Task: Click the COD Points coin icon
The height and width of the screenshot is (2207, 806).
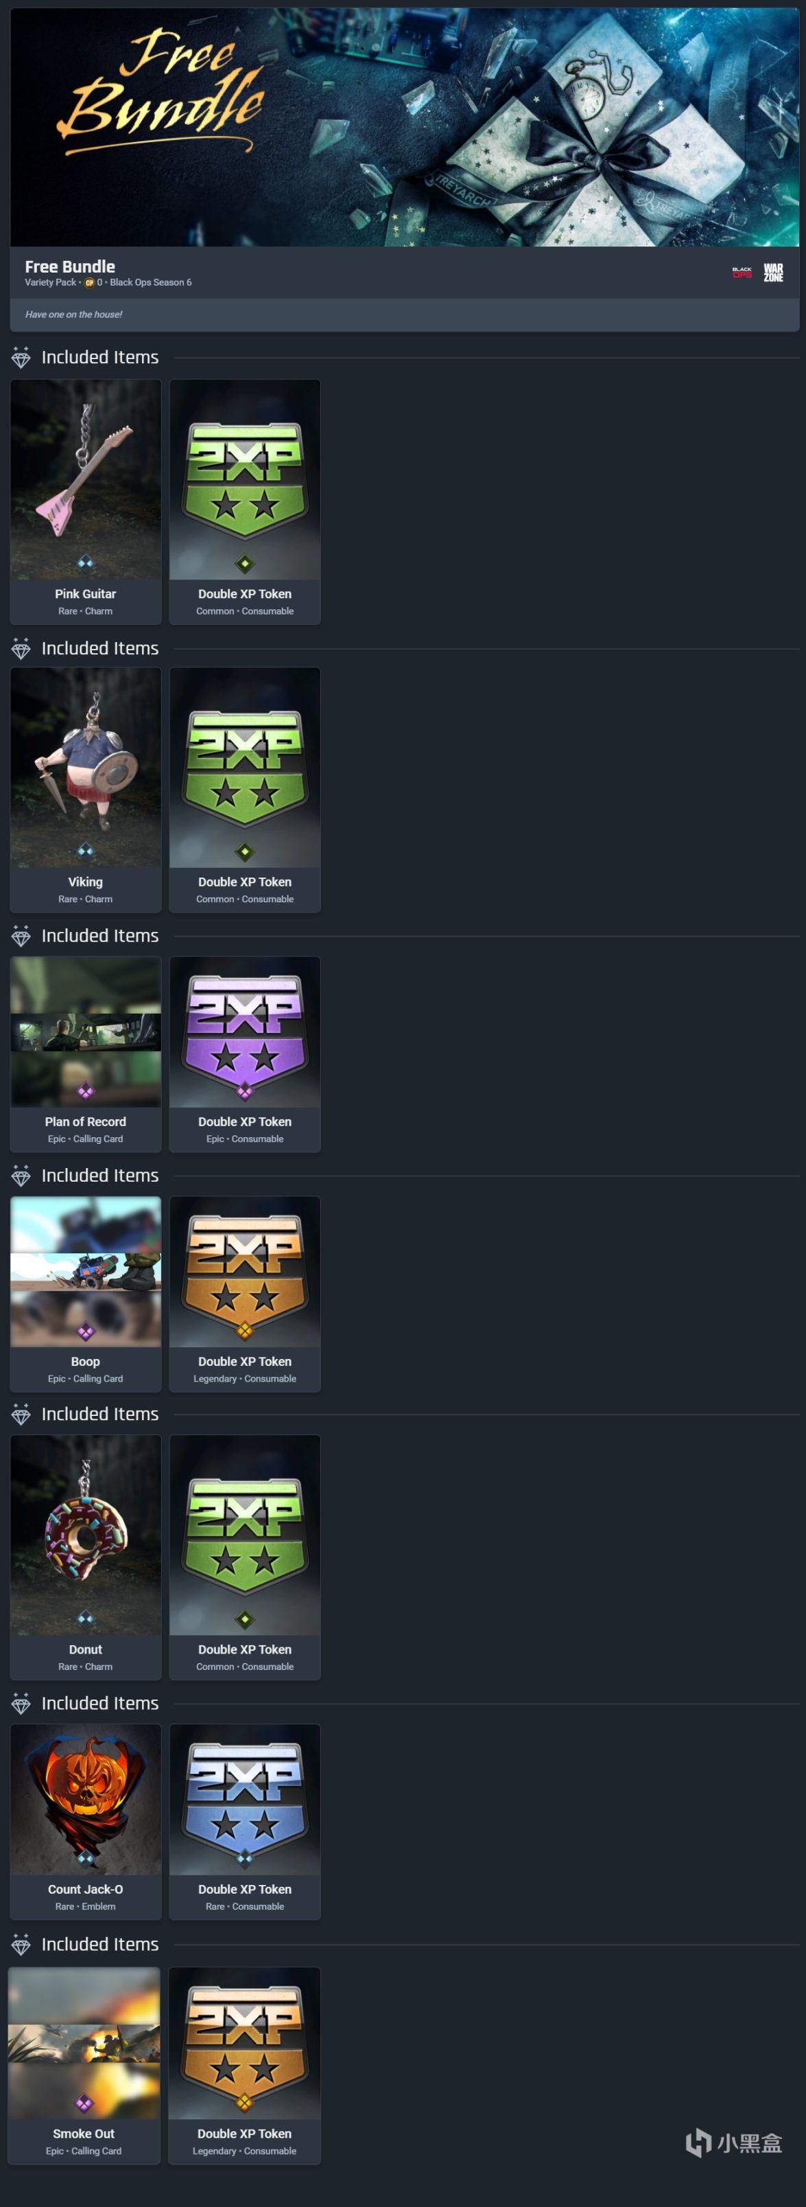Action: coord(89,283)
